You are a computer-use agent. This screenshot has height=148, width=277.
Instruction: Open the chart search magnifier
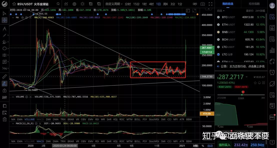[x=58, y=4]
